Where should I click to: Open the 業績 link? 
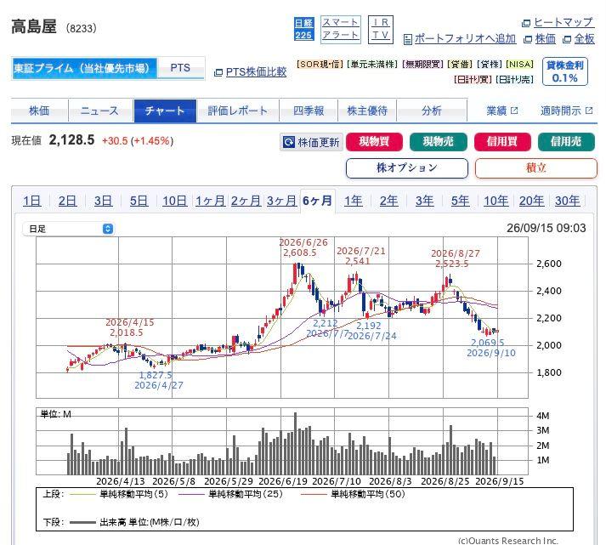click(496, 111)
